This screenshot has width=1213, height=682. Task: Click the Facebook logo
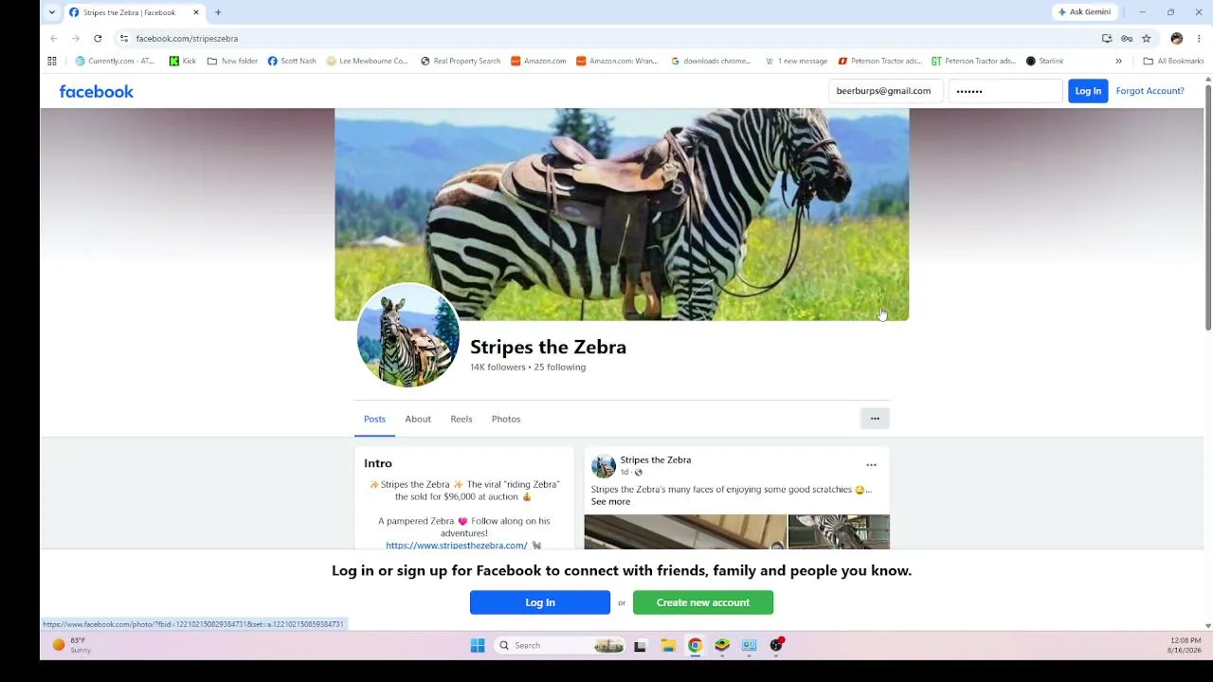(97, 91)
